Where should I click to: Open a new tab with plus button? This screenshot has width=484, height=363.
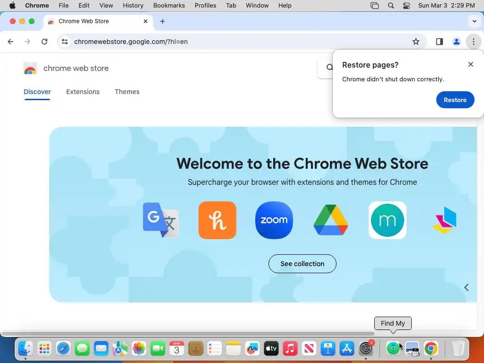click(163, 21)
